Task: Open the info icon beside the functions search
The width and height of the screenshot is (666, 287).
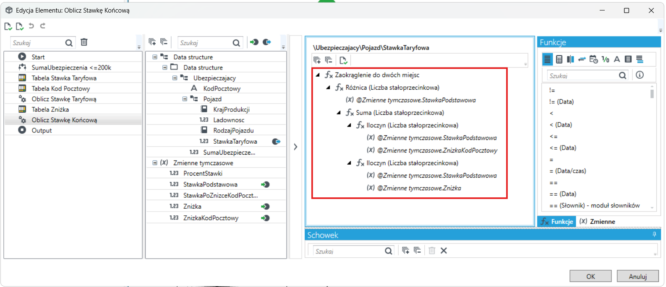Action: 640,75
